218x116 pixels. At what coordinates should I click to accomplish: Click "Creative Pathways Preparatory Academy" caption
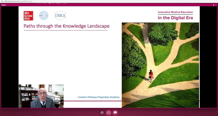pos(98,97)
